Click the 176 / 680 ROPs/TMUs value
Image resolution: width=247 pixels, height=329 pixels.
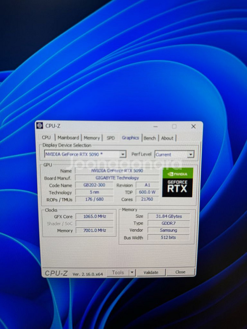[94, 199]
